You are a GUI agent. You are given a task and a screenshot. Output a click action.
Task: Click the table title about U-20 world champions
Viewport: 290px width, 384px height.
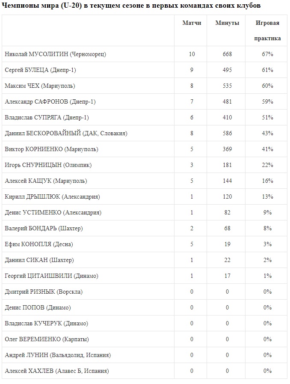pos(132,6)
